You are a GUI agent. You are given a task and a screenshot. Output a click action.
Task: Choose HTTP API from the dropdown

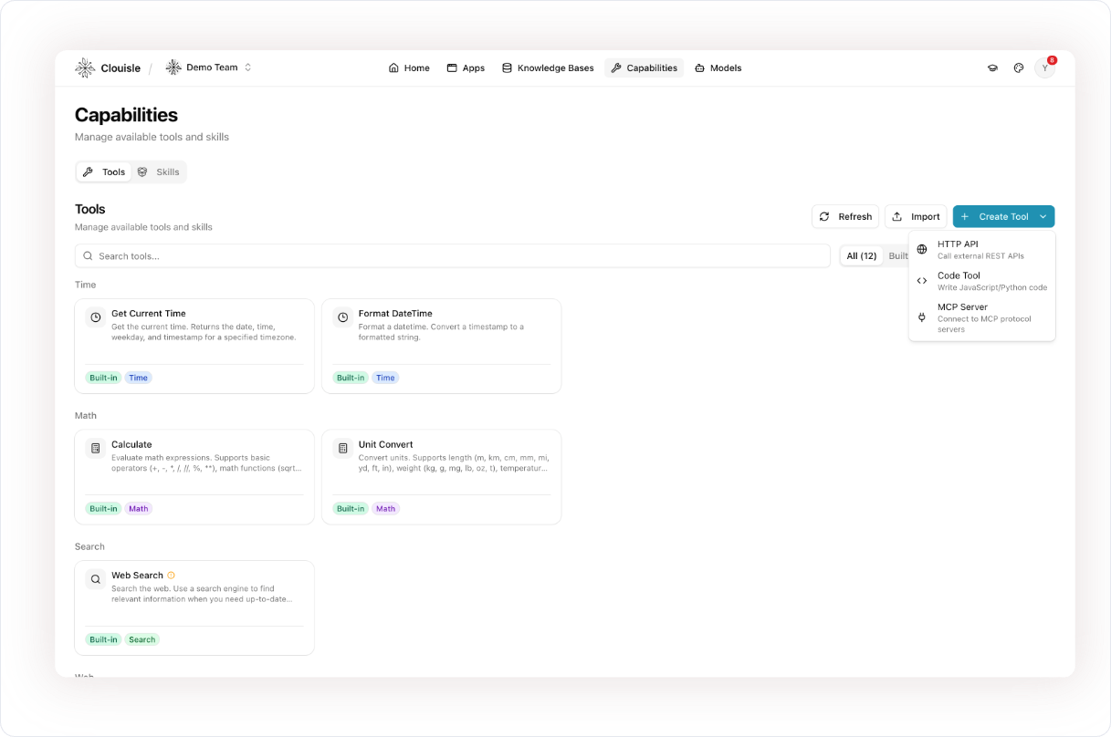click(981, 250)
